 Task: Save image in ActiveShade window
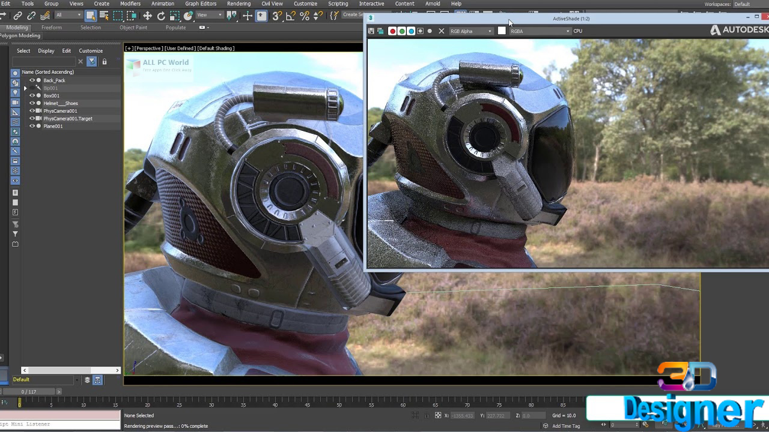coord(371,31)
